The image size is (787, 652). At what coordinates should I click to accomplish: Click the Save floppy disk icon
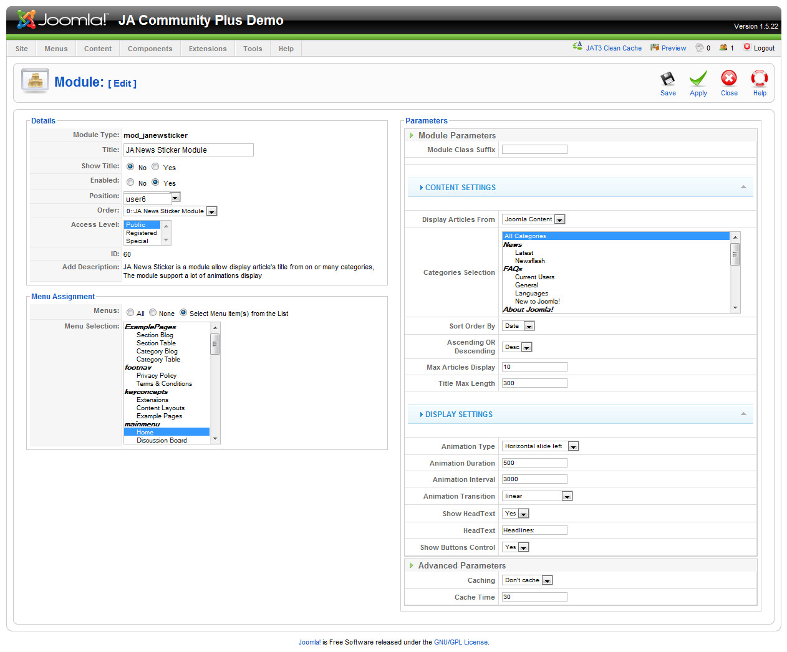coord(668,79)
